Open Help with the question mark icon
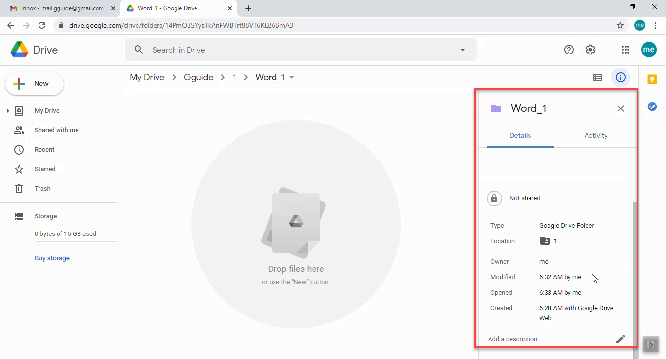666x359 pixels. tap(569, 49)
